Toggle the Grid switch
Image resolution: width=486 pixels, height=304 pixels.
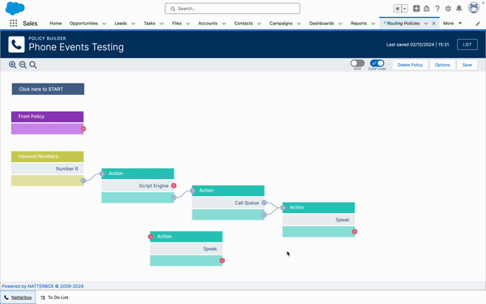[357, 63]
